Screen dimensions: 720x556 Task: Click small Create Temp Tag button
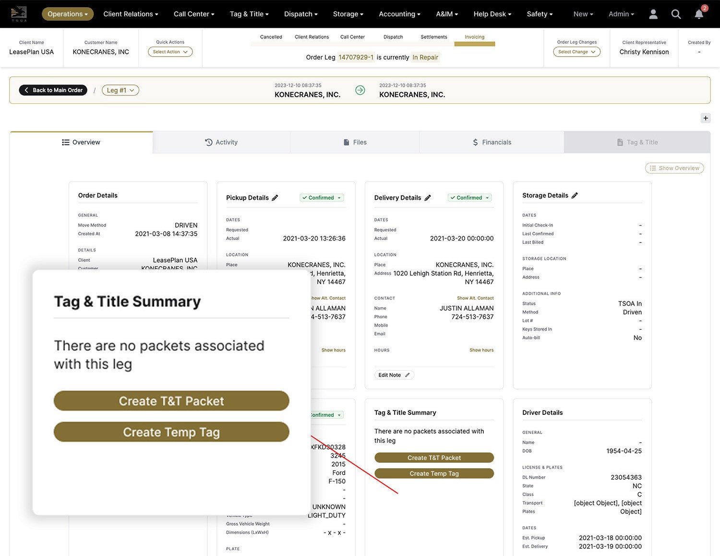[434, 473]
